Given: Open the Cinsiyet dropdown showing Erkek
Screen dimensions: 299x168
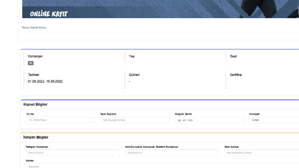Looking at the screenshot, I should pos(274,120).
